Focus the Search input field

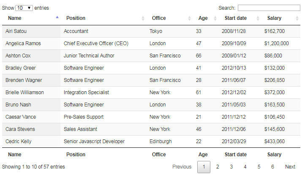coord(269,8)
